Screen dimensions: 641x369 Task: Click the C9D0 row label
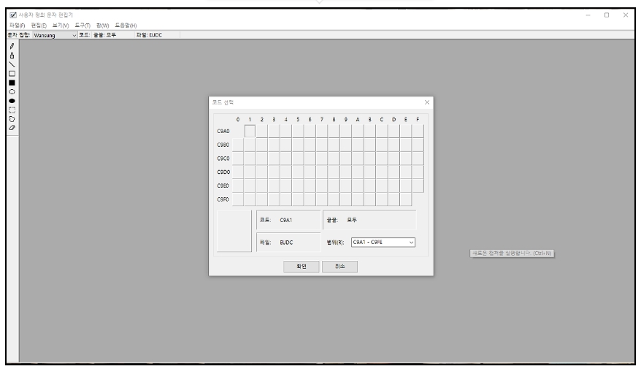[223, 172]
